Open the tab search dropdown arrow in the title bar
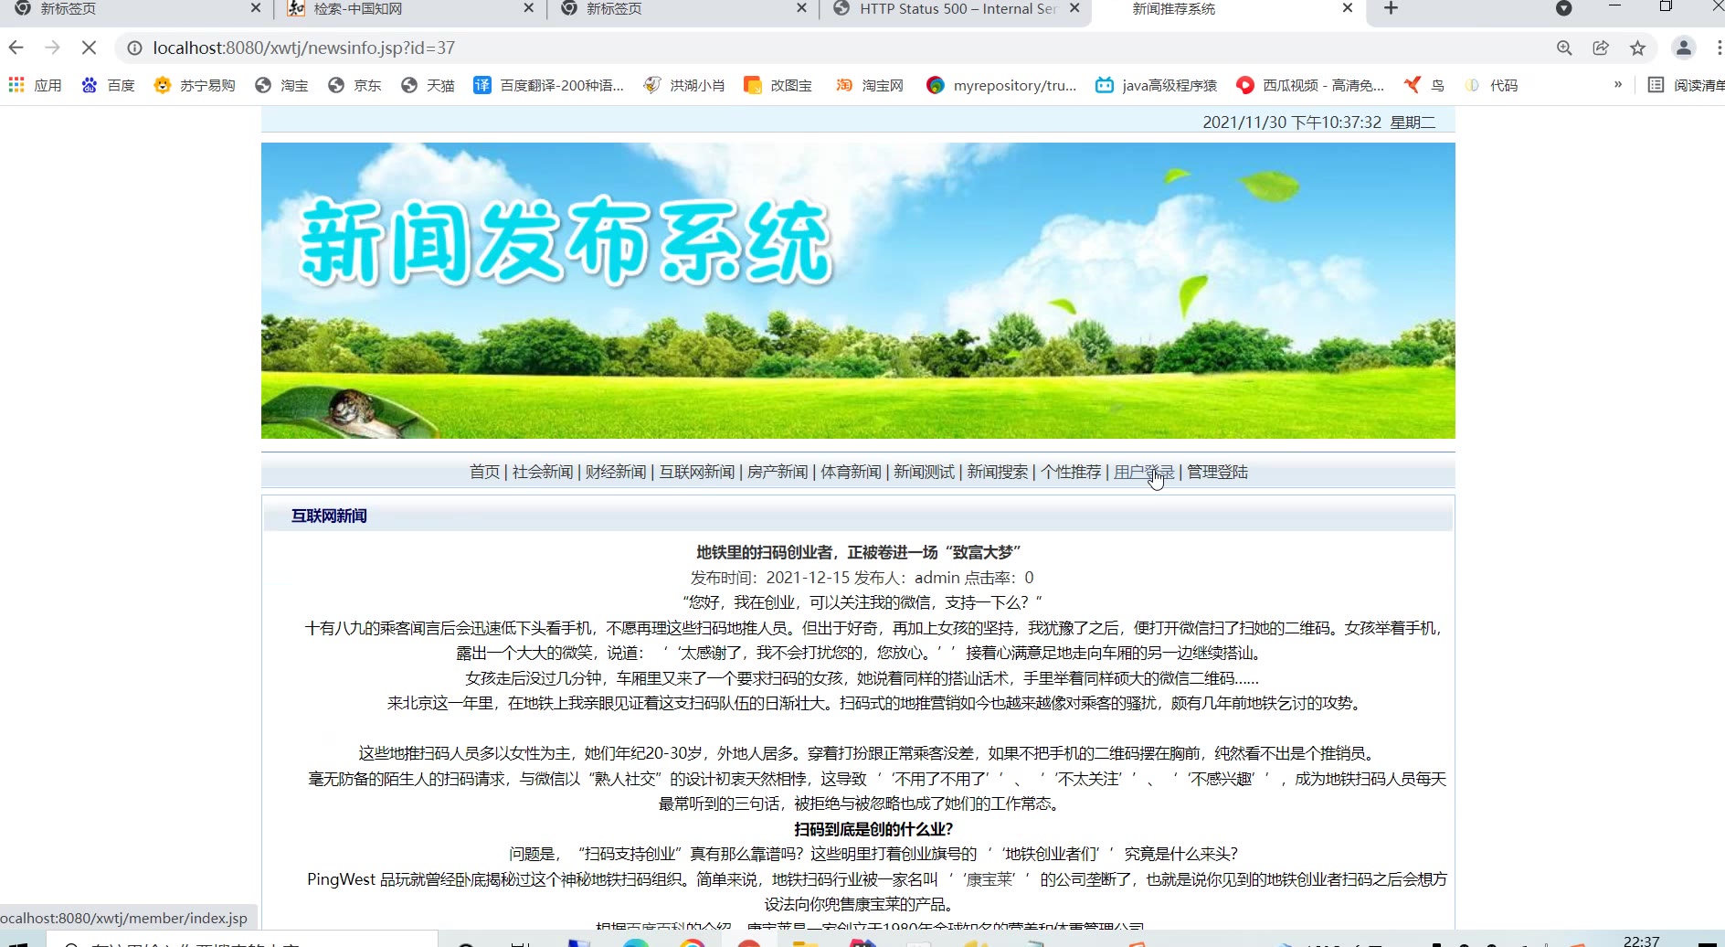This screenshot has height=947, width=1725. [x=1563, y=8]
